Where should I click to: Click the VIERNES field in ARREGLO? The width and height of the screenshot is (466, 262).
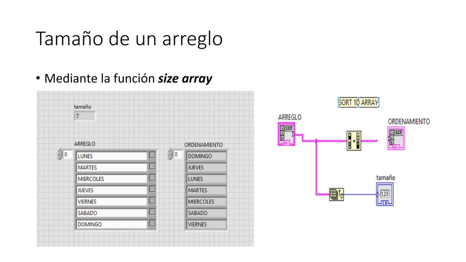[112, 202]
